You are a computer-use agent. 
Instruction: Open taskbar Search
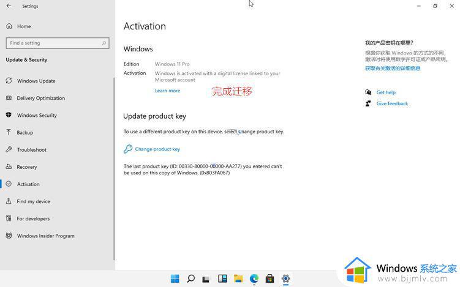190,278
